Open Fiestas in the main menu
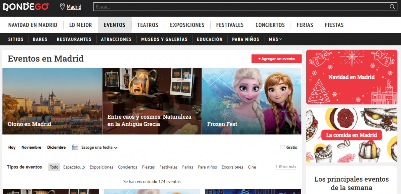Image resolution: width=401 pixels, height=194 pixels. pos(334,25)
